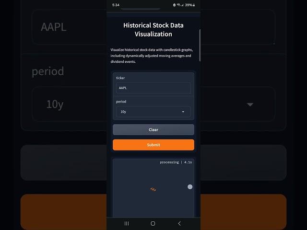The image size is (307, 230).
Task: Click the page's vertical scrollbar thumb
Action: [x=200, y=45]
